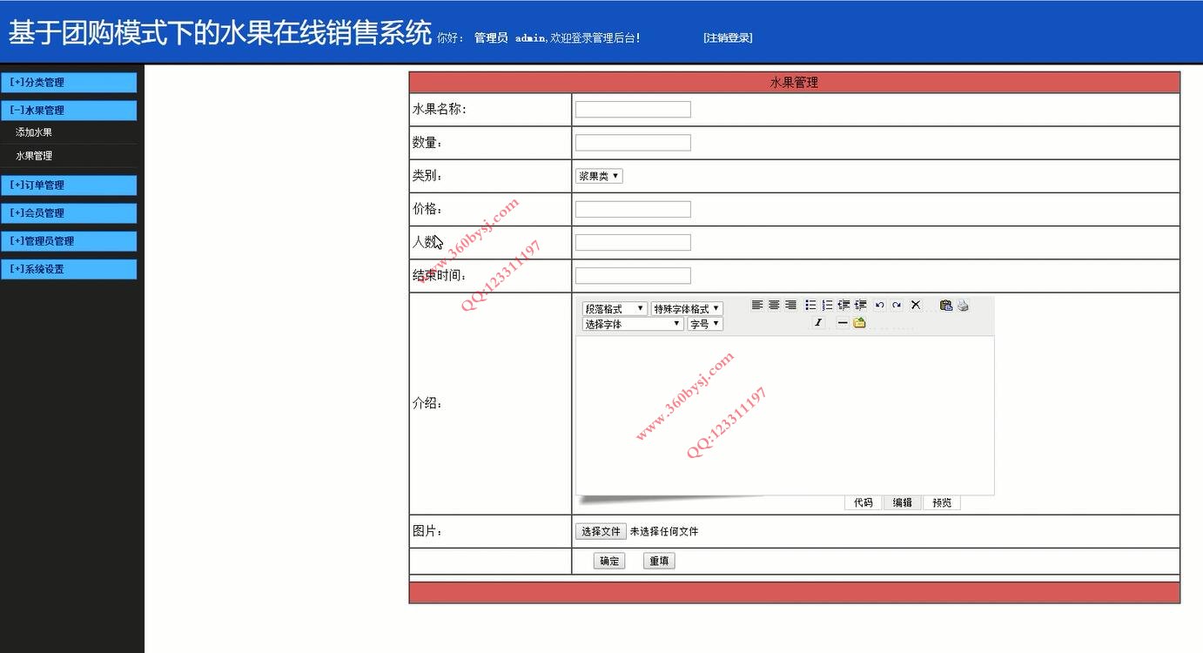Click the align center icon in editor
Image resolution: width=1203 pixels, height=653 pixels.
774,305
